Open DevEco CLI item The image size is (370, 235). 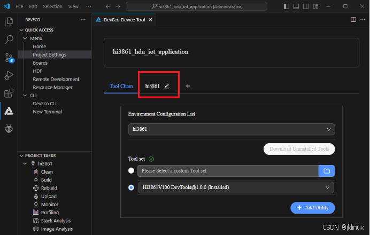[x=45, y=104]
